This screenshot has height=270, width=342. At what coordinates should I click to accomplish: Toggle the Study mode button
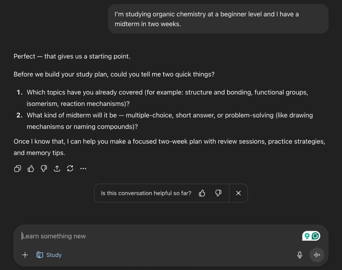pyautogui.click(x=49, y=255)
